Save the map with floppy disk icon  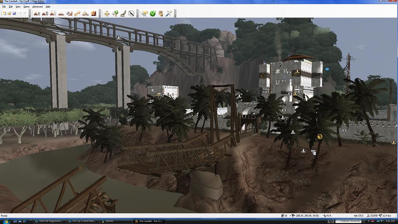pyautogui.click(x=14, y=13)
